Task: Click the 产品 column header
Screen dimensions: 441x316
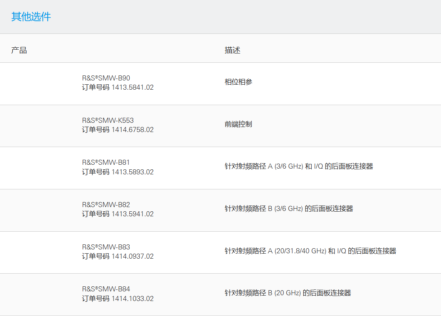Action: [19, 50]
